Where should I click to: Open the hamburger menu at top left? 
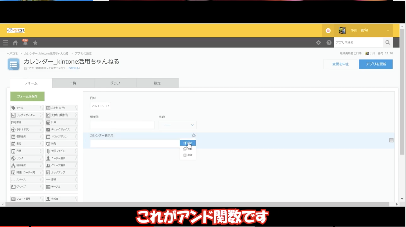tap(5, 43)
